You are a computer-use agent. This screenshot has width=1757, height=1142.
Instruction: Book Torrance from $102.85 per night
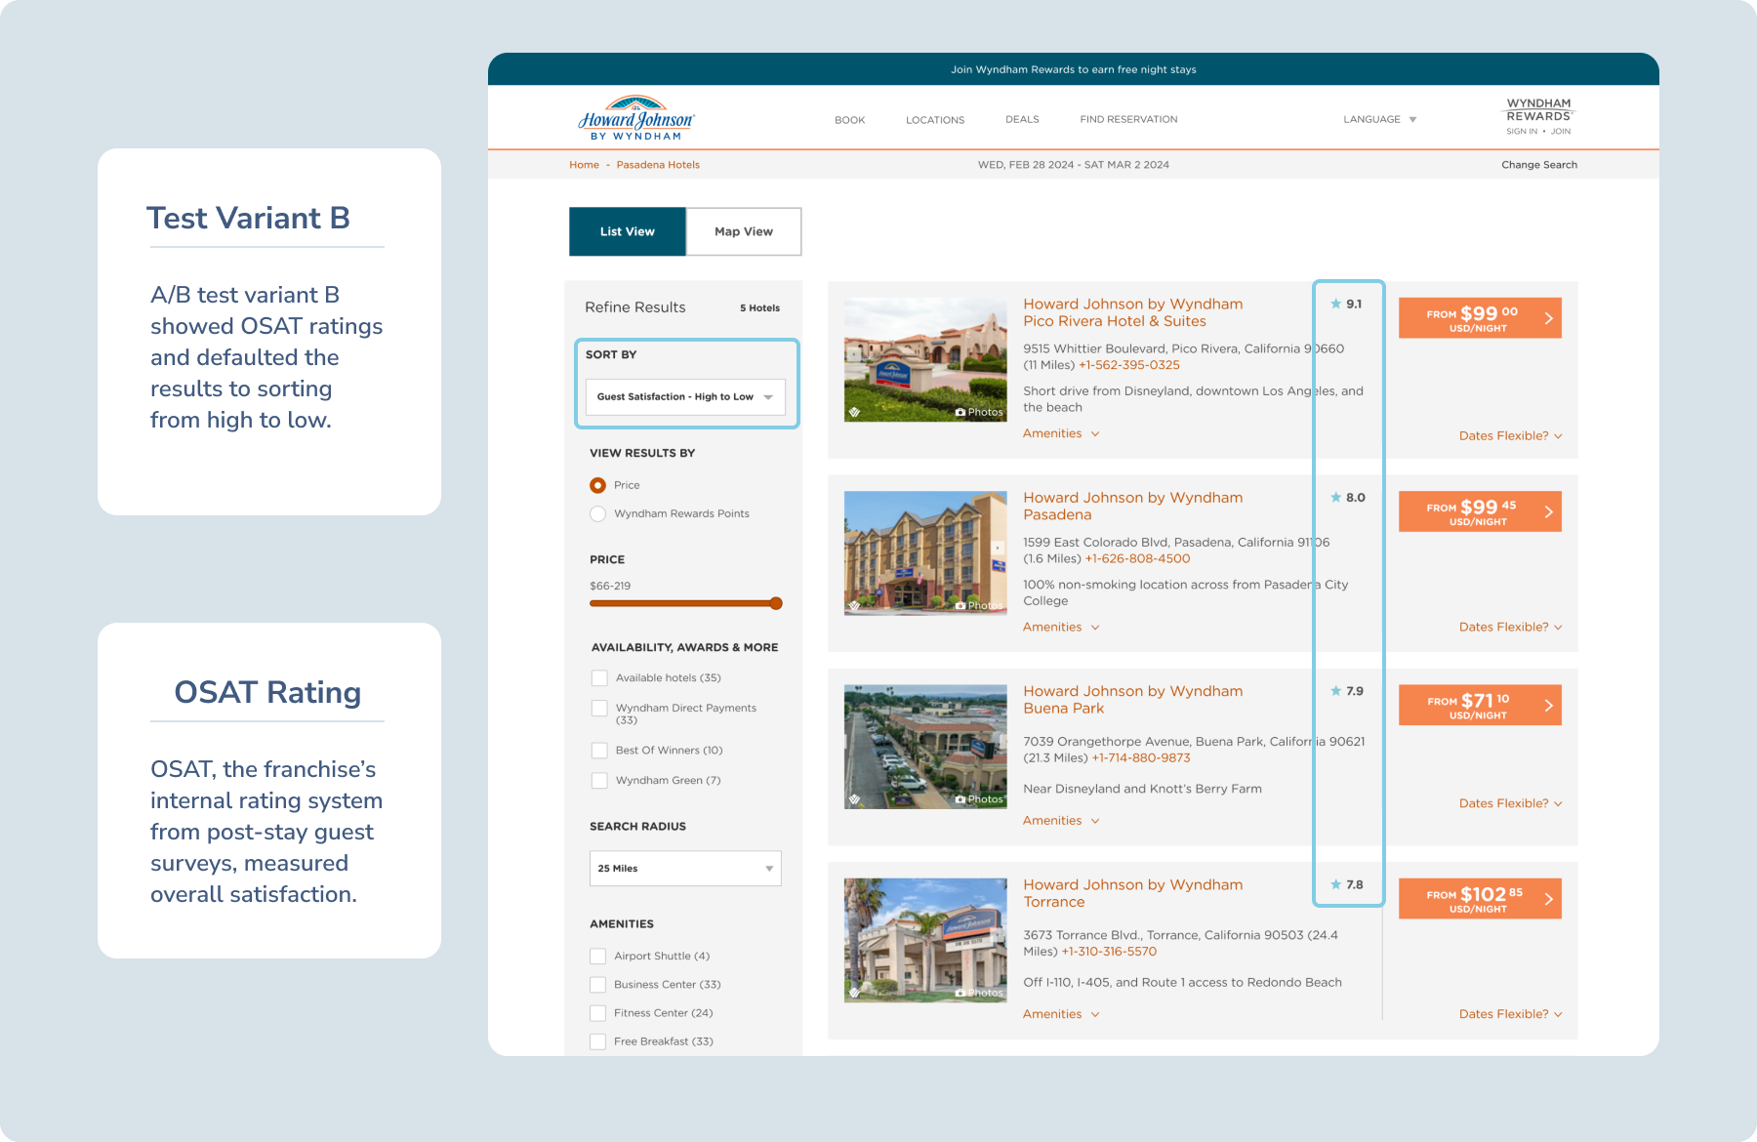(x=1480, y=898)
